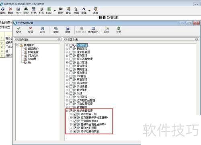This screenshot has width=201, height=145.
Task: Click the 复制 copy icon in dialog toolbar
Action: [56, 28]
